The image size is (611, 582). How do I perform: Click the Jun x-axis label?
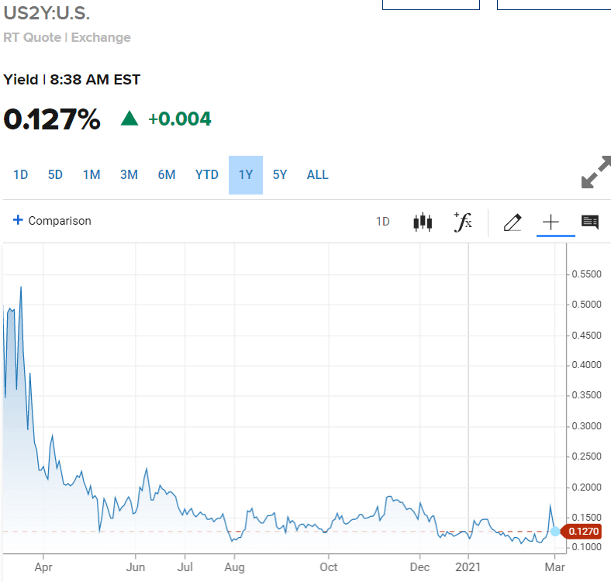pos(136,567)
